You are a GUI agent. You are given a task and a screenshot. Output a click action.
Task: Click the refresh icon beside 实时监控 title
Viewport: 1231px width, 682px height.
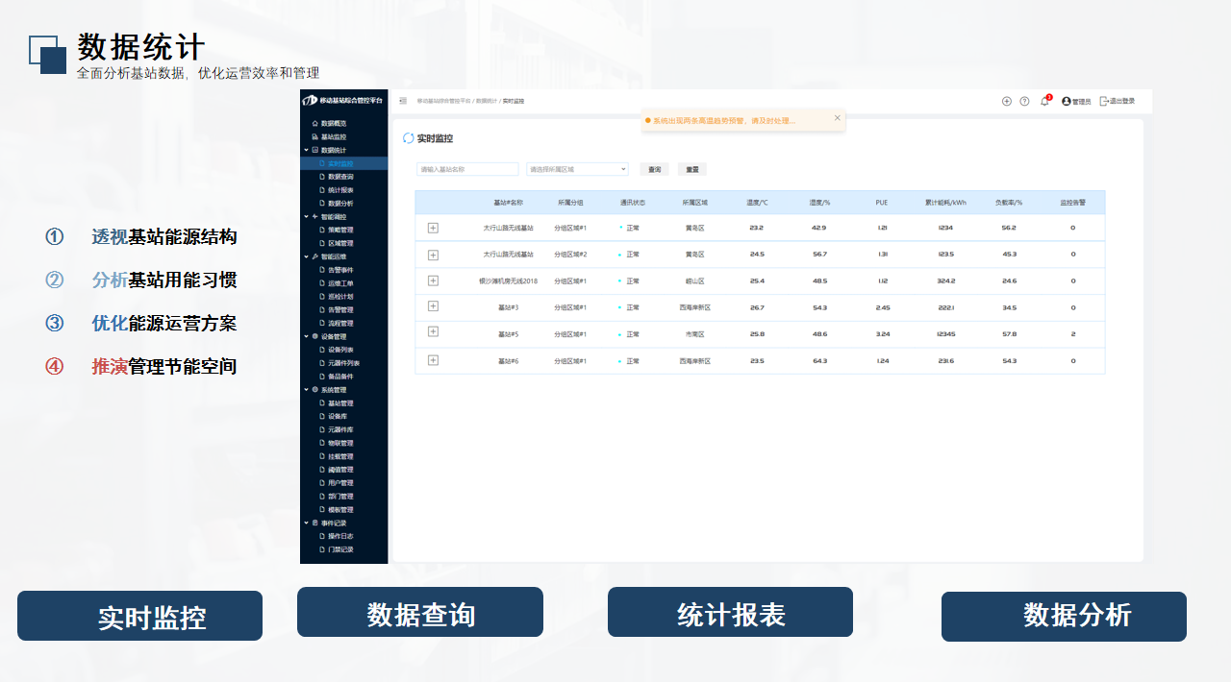click(409, 138)
